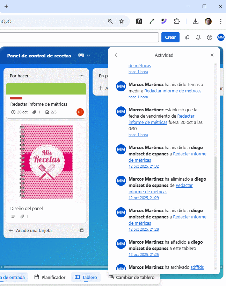The height and width of the screenshot is (286, 226).
Task: Open the megaphone announcements icon
Action: 187,37
